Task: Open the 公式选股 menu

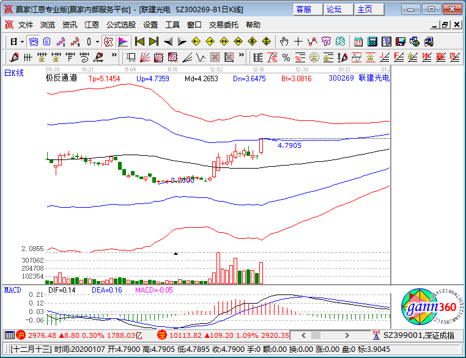Action: [121, 25]
